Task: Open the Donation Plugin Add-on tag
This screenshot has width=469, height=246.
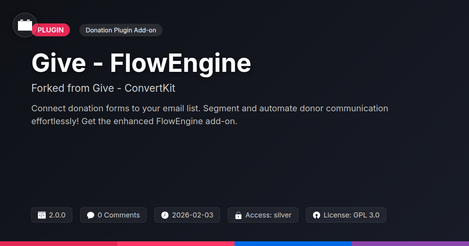Action: (121, 30)
